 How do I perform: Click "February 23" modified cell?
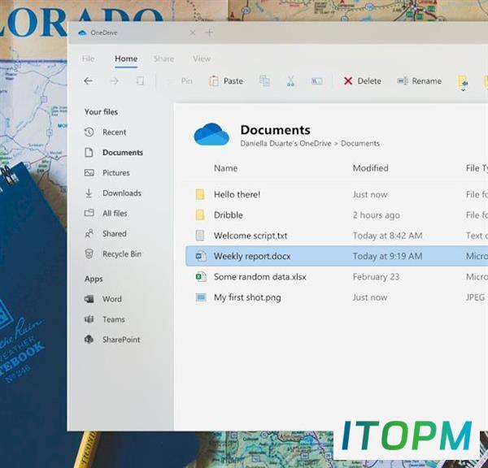376,277
